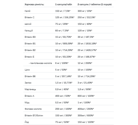
Task: Select the "1 капсула/табл" column header
Action: 63,4
